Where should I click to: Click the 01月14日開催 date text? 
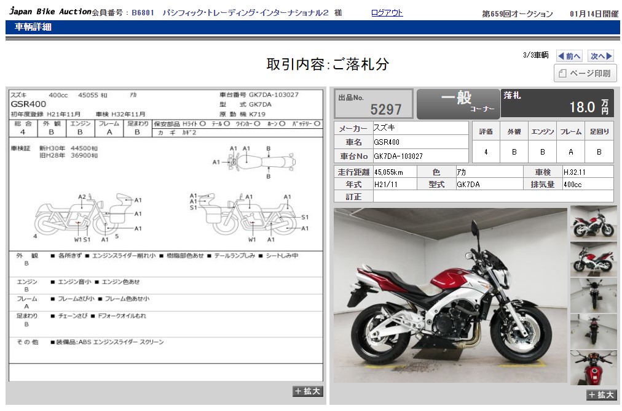[594, 14]
